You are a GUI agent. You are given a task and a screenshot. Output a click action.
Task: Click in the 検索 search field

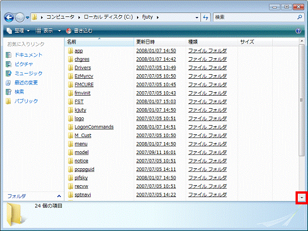pos(255,18)
